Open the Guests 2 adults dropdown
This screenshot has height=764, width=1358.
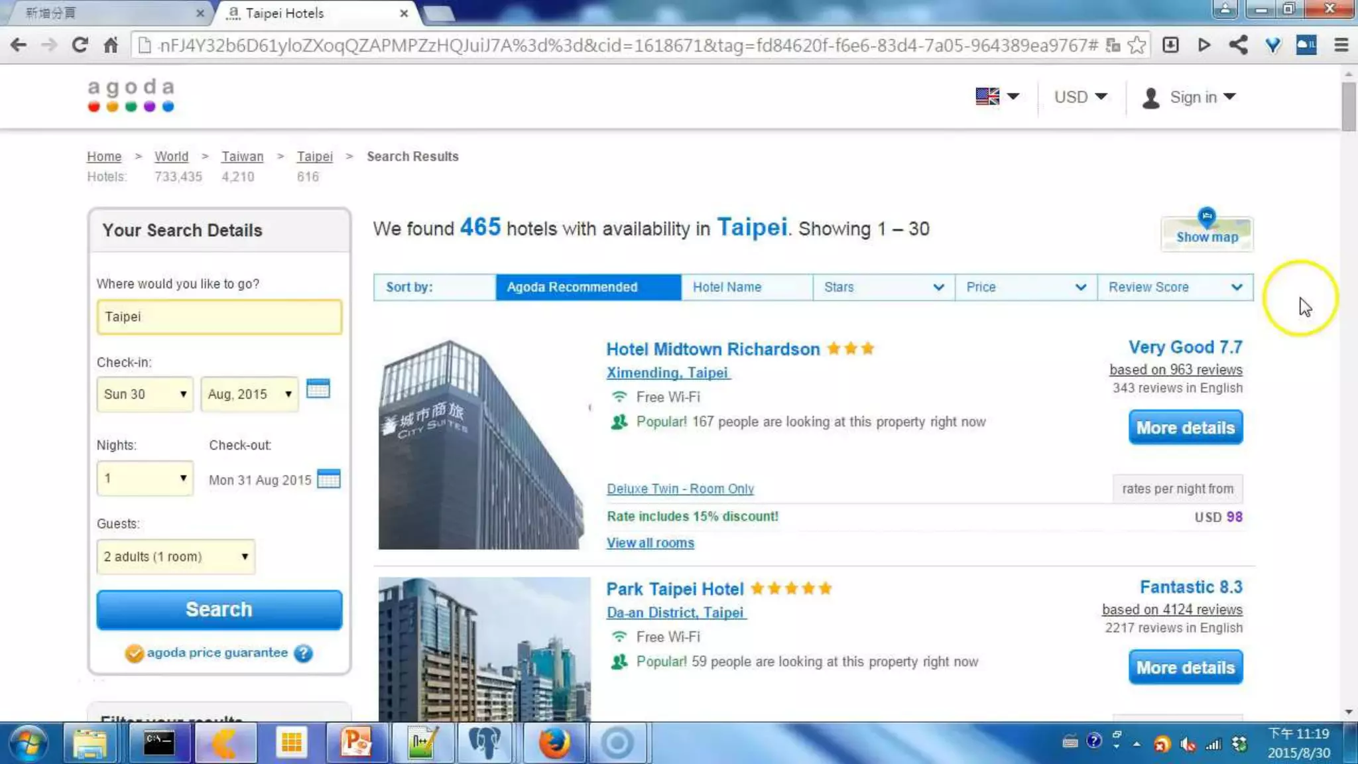[x=176, y=556]
